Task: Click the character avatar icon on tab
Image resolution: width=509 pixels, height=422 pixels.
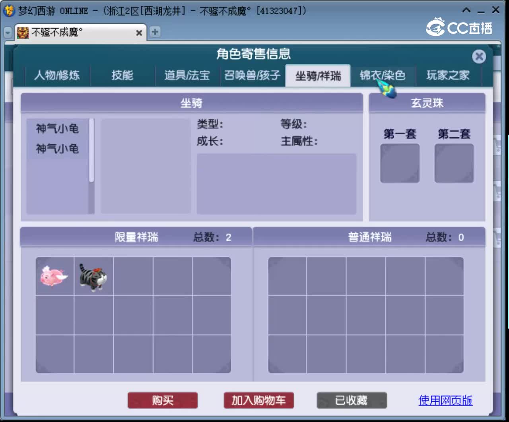Action: point(23,33)
